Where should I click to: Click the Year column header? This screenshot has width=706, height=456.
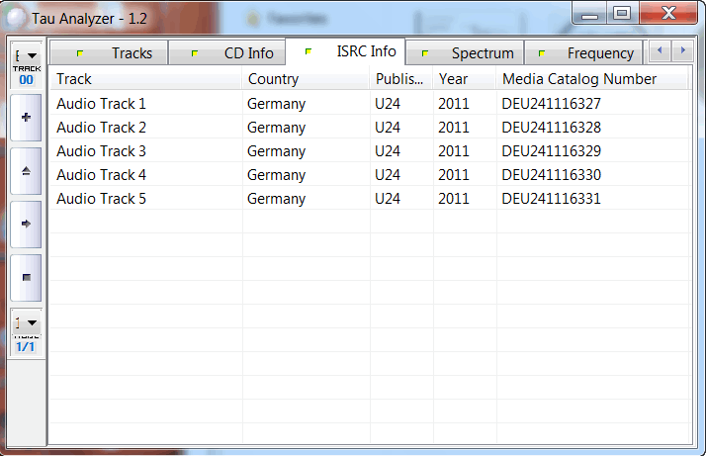(x=464, y=79)
